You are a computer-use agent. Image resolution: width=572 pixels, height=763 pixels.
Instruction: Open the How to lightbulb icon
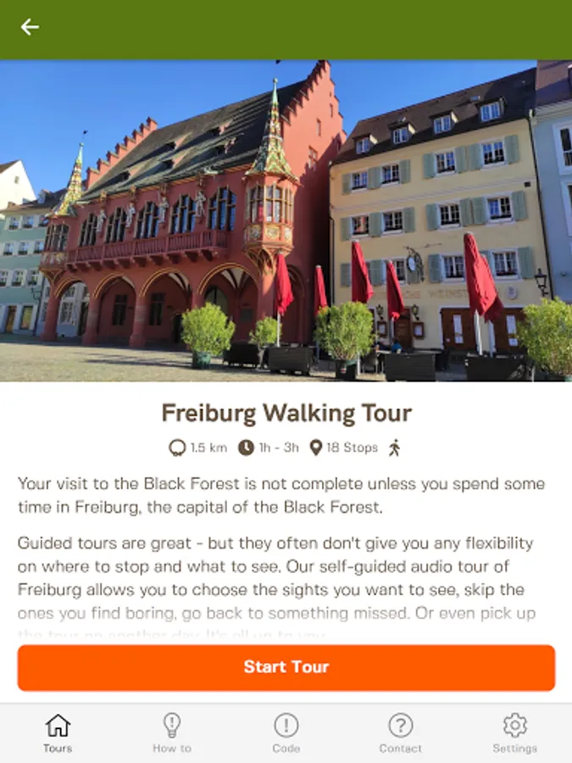click(x=172, y=725)
